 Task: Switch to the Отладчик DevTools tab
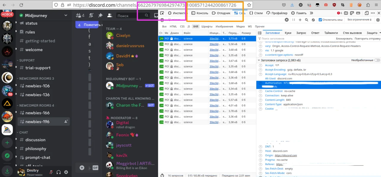(221, 13)
